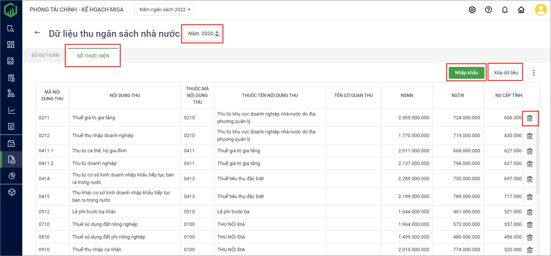Click the green Nhập khẩu button
Screen dimensions: 551x256
click(x=466, y=73)
